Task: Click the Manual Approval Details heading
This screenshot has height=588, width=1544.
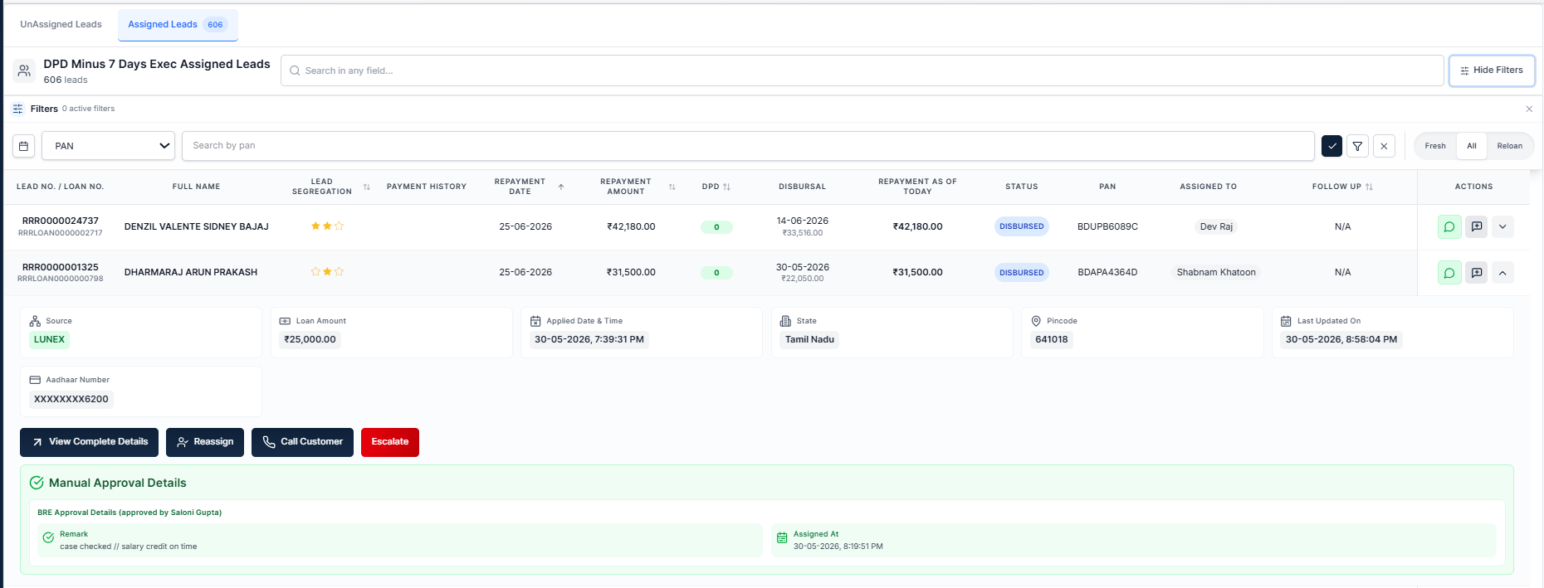Action: point(117,483)
